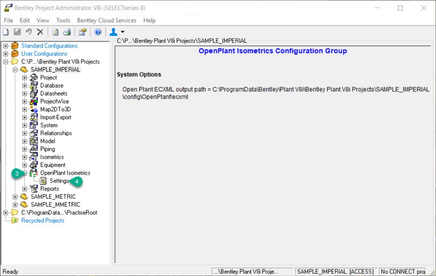Viewport: 436px width, 276px height.
Task: Click the Refresh toolbar icon
Action: click(56, 32)
